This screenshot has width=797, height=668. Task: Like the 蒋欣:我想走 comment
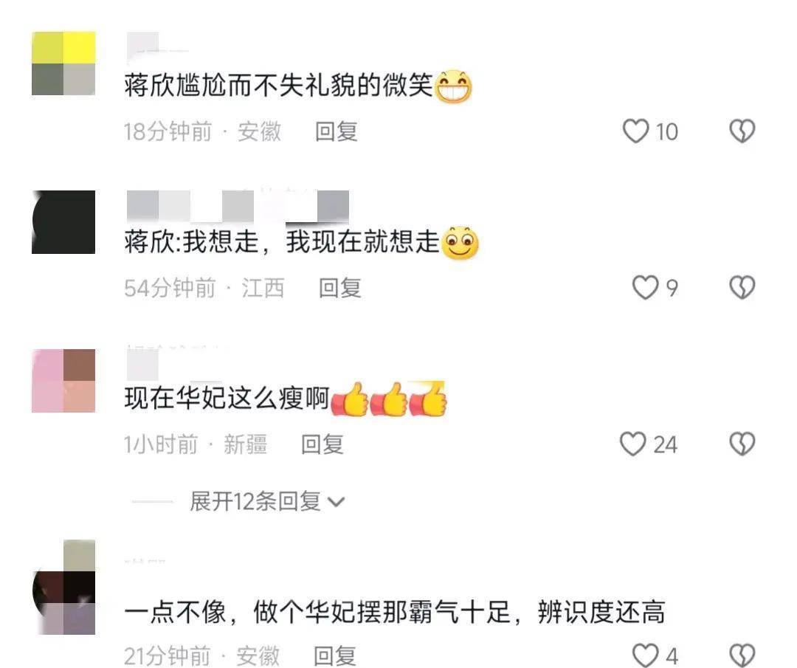tap(645, 288)
